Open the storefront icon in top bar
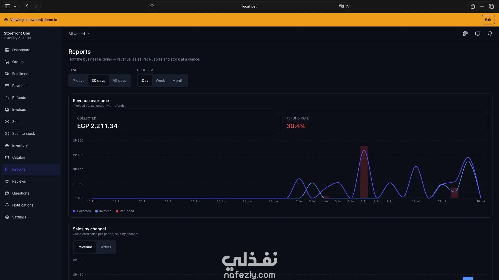Image resolution: width=499 pixels, height=280 pixels. coord(465,34)
